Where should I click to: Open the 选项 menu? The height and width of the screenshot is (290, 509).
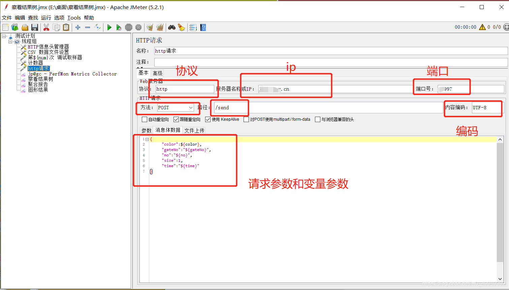(x=59, y=18)
